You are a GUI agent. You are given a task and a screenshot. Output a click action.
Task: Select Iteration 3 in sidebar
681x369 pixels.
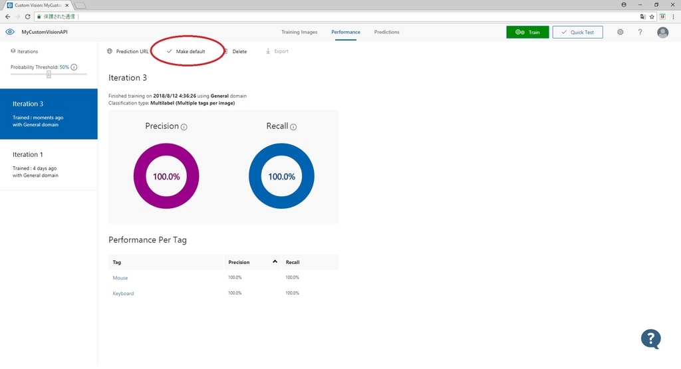coord(49,114)
